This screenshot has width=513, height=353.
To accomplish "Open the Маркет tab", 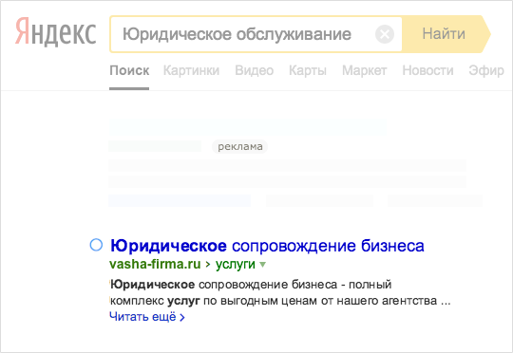I will (365, 70).
